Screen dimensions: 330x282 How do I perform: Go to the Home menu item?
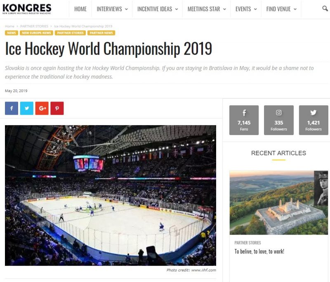(x=80, y=9)
